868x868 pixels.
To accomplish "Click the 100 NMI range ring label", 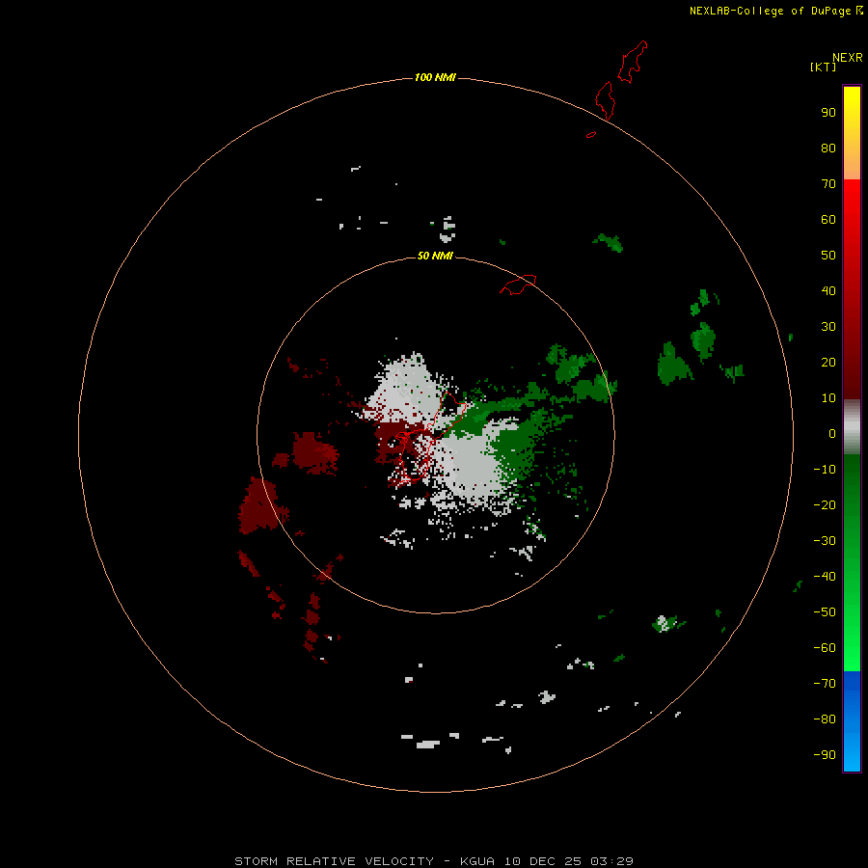I will [x=435, y=77].
